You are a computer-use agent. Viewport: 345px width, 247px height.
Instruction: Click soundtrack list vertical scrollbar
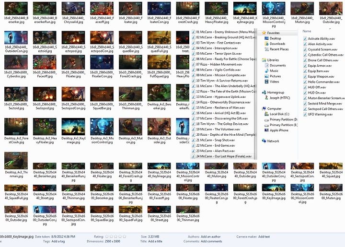255,94
